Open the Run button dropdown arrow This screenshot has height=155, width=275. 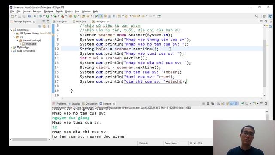51,16
